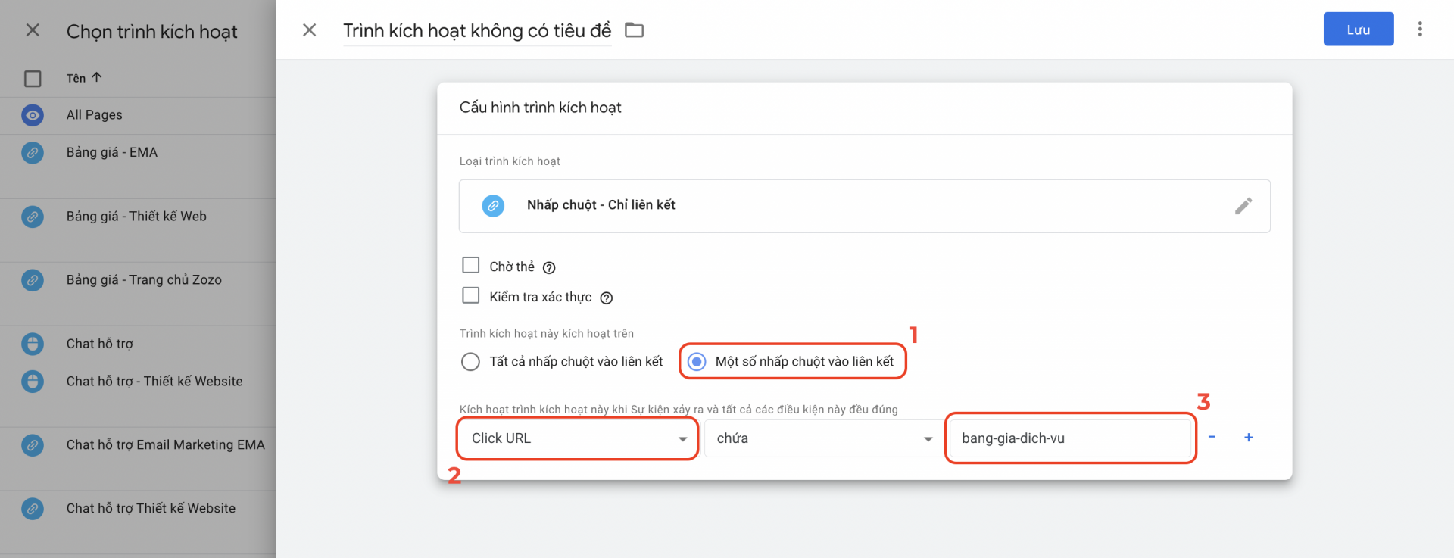Click the All Pages eye icon
The height and width of the screenshot is (558, 1454).
click(x=33, y=115)
